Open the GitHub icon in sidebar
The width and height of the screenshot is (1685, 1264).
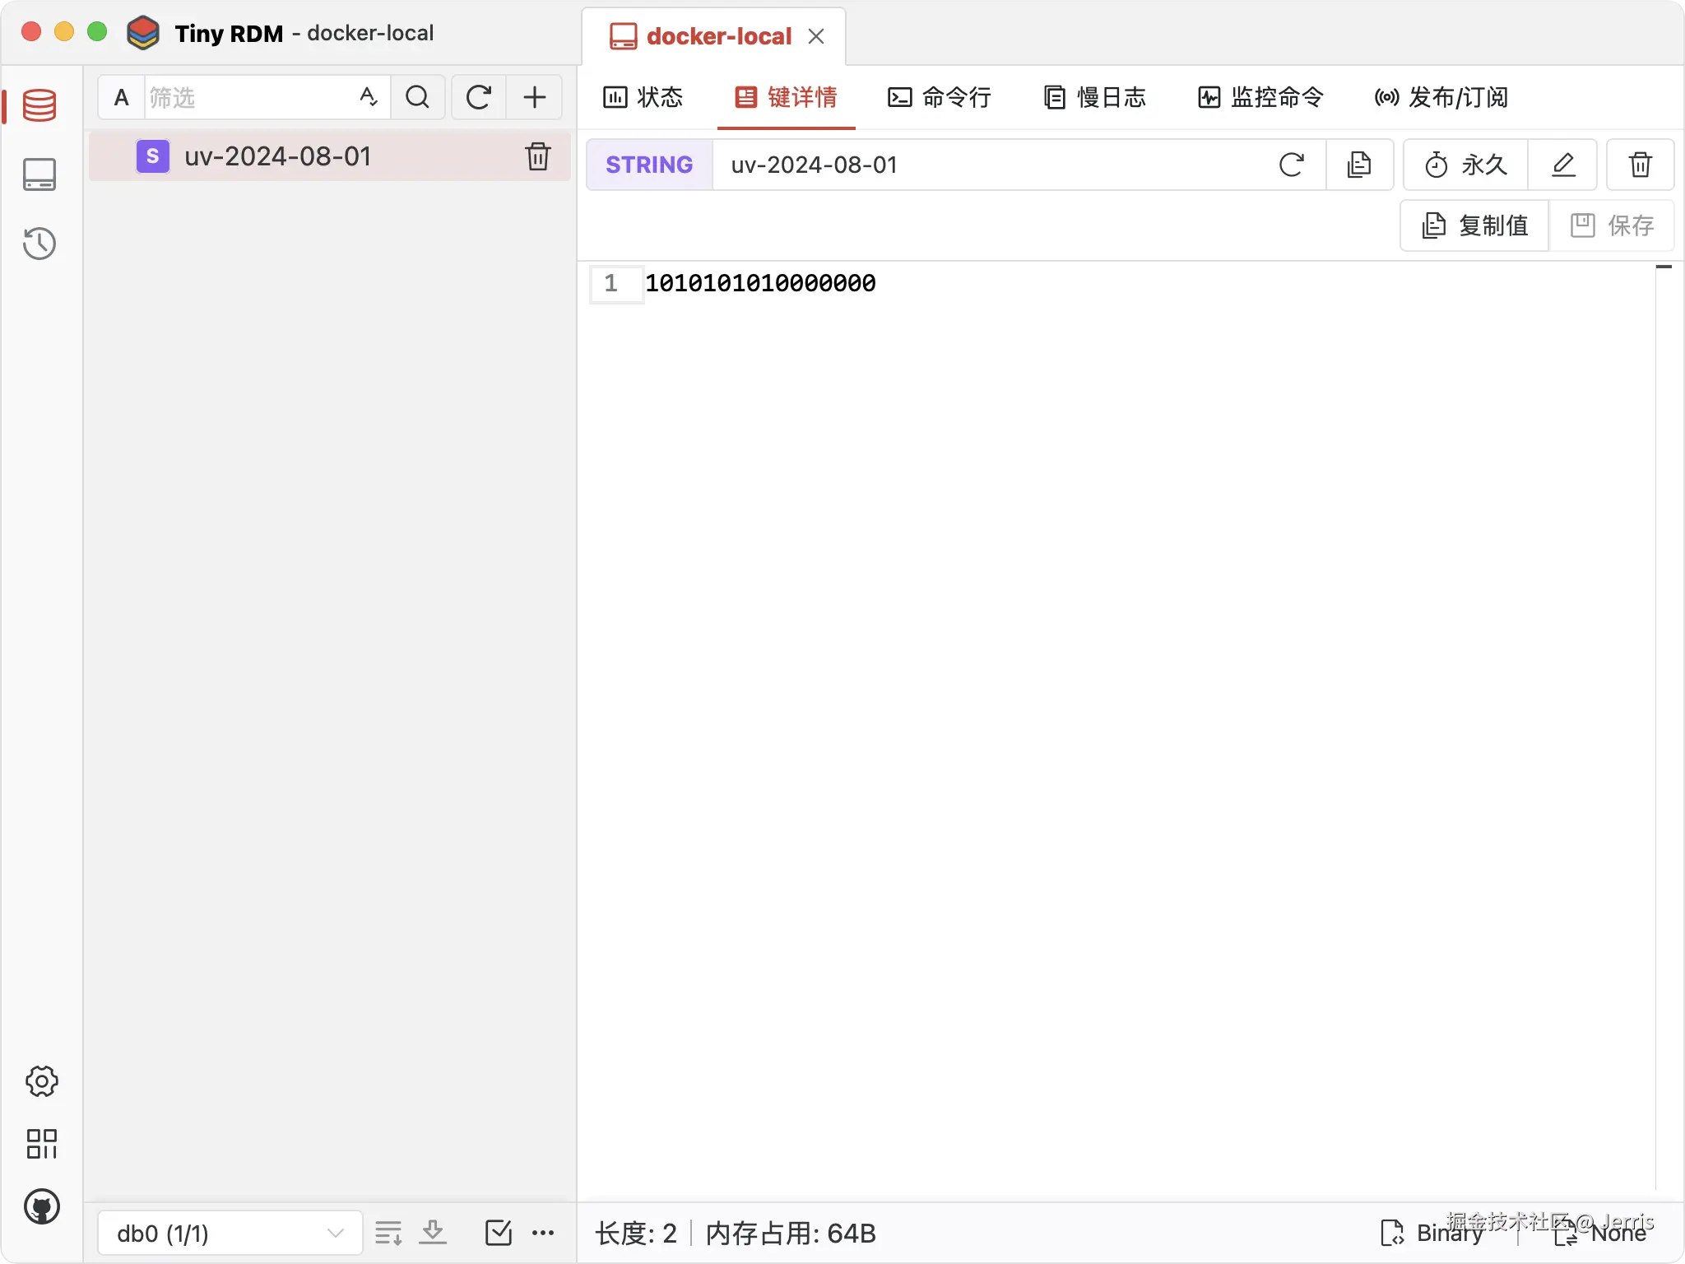pyautogui.click(x=41, y=1206)
